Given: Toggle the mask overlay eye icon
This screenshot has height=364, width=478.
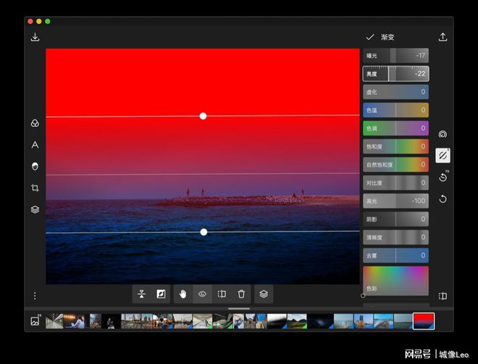Looking at the screenshot, I should [202, 294].
